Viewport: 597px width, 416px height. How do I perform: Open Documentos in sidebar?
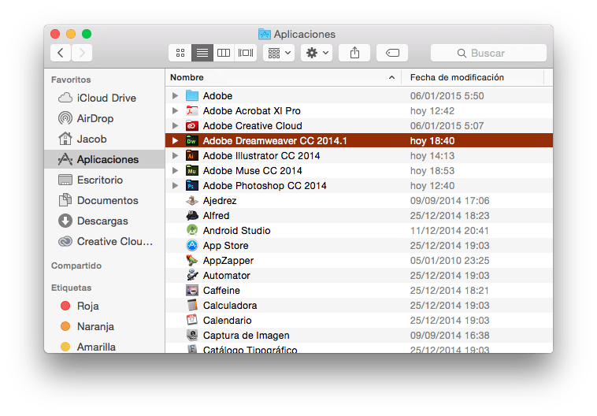click(105, 200)
